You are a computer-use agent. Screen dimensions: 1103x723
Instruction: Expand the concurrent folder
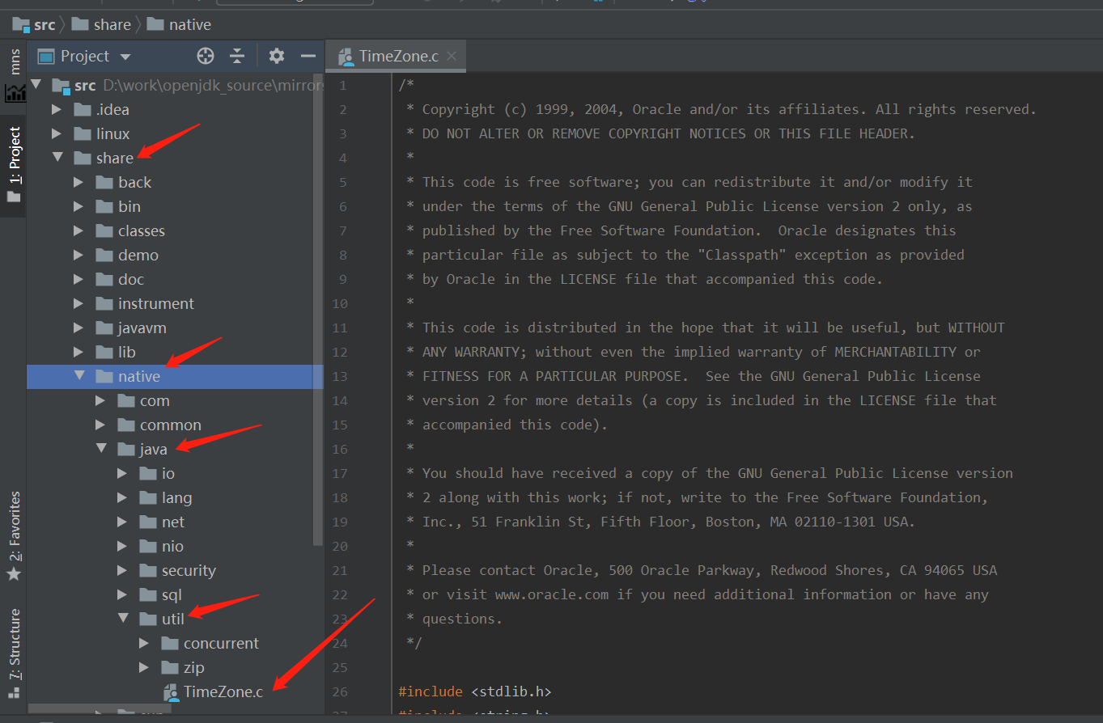(144, 644)
